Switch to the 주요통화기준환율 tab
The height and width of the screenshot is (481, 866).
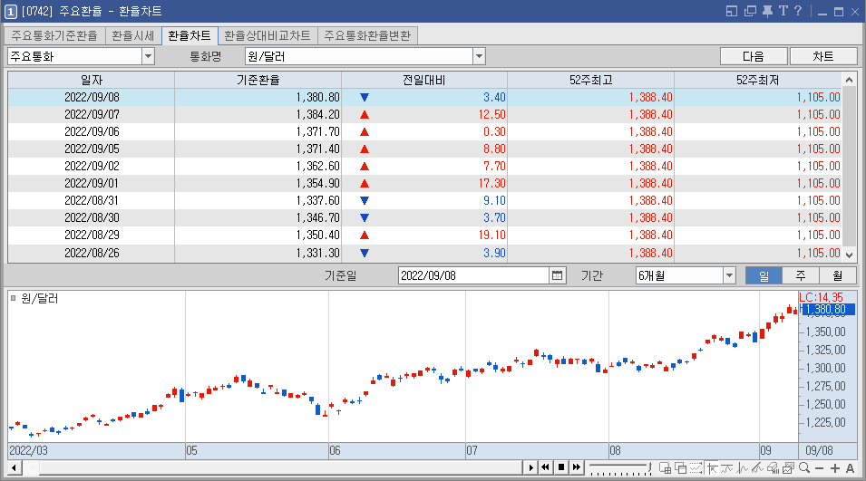54,35
